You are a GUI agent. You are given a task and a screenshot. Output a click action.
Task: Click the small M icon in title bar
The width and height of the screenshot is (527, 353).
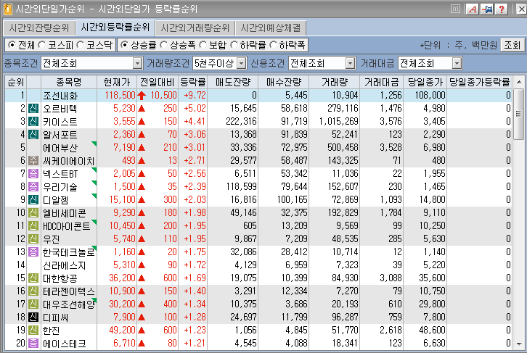coord(455,9)
